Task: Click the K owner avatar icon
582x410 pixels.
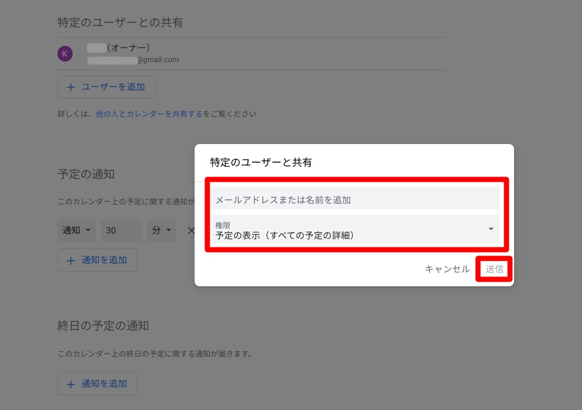Action: (x=64, y=53)
